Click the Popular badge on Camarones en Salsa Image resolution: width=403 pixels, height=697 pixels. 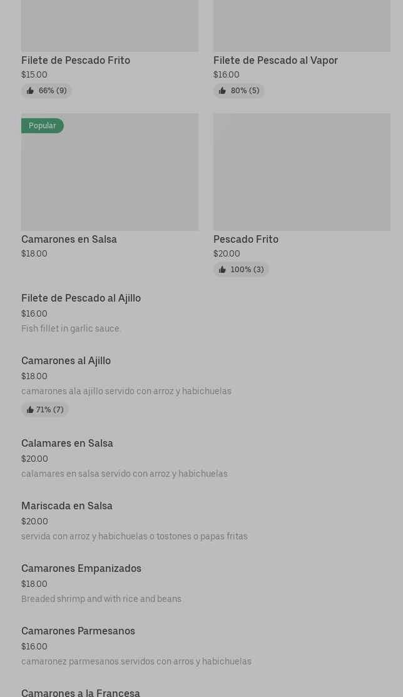[42, 126]
